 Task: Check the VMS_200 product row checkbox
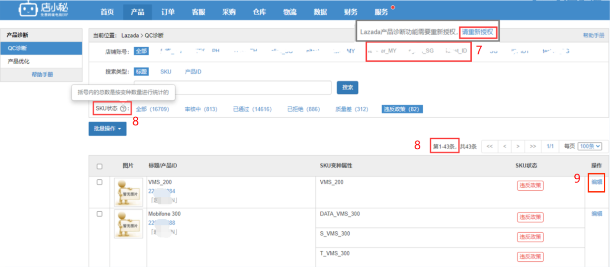click(x=100, y=182)
